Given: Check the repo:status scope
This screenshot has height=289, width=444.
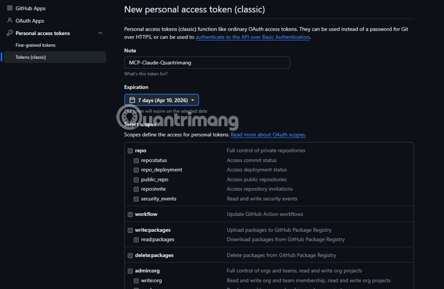Looking at the screenshot, I should pyautogui.click(x=137, y=160).
